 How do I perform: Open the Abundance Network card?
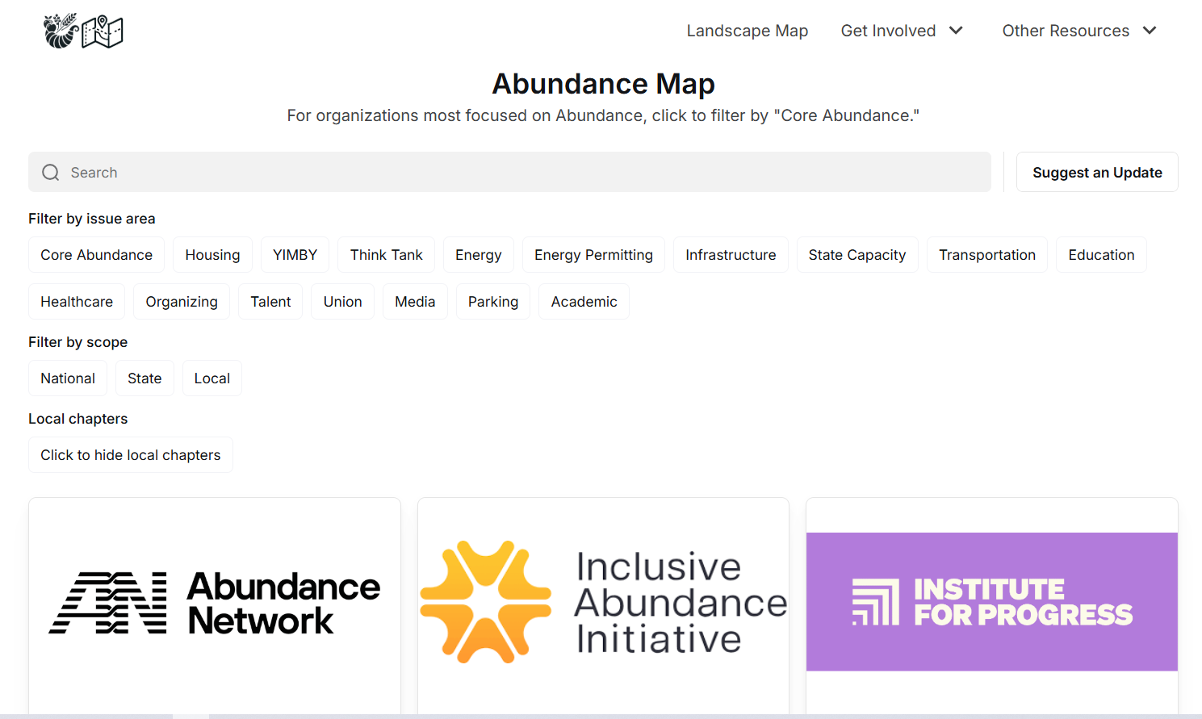[215, 605]
